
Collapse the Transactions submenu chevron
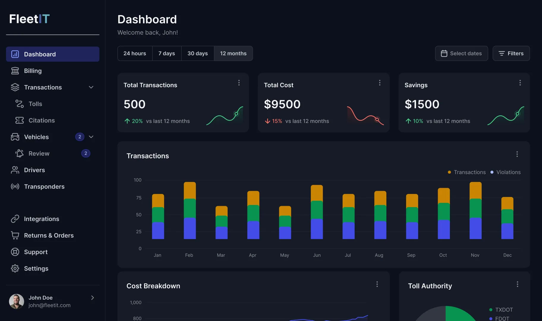(91, 87)
